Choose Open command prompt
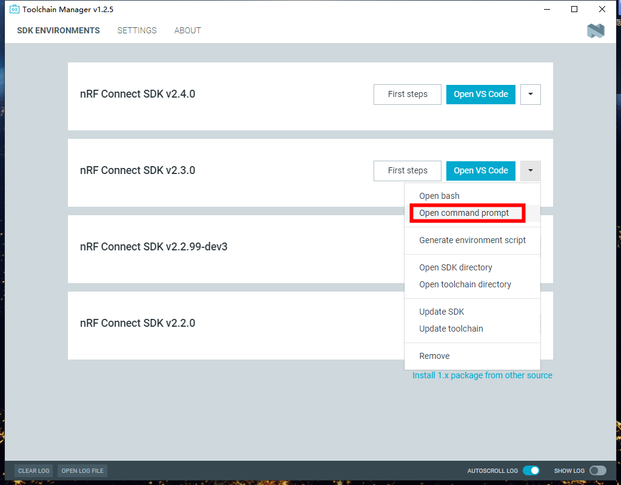 [464, 213]
